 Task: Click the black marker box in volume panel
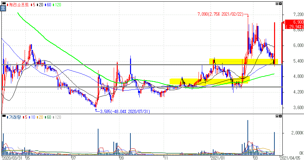pyautogui.click(x=4, y=116)
